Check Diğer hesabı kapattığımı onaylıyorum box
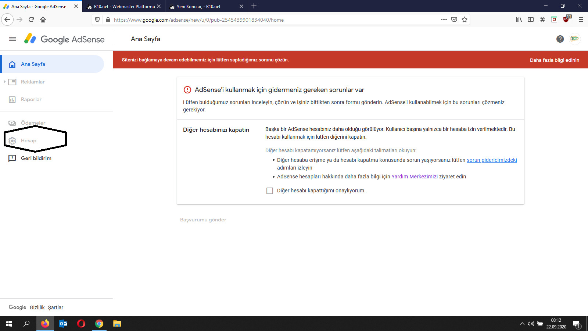Screen dimensions: 588x331 pyautogui.click(x=270, y=191)
